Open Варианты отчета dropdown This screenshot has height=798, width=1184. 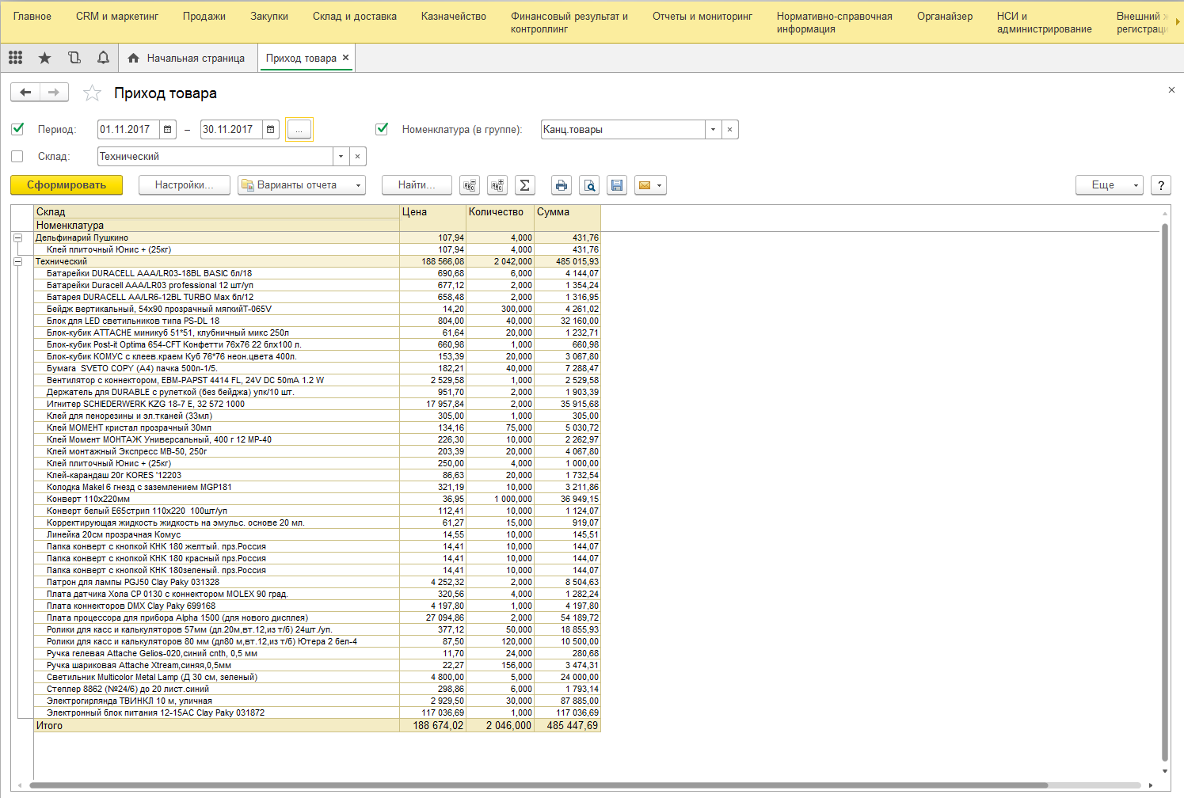(302, 185)
